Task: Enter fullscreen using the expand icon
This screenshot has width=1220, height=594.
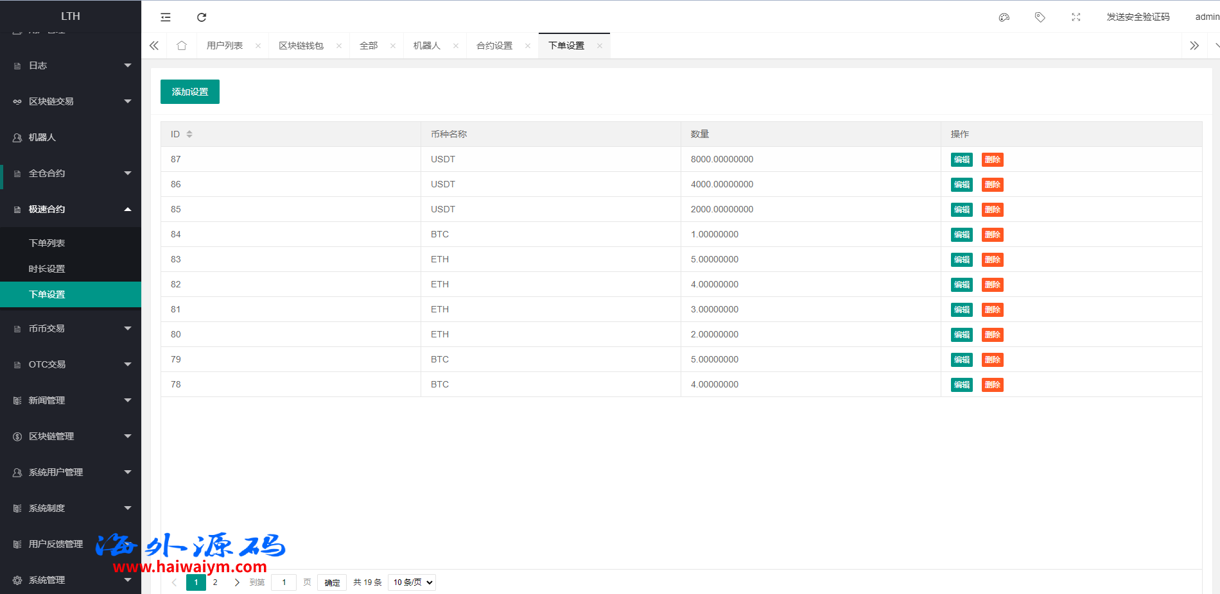Action: click(1076, 17)
